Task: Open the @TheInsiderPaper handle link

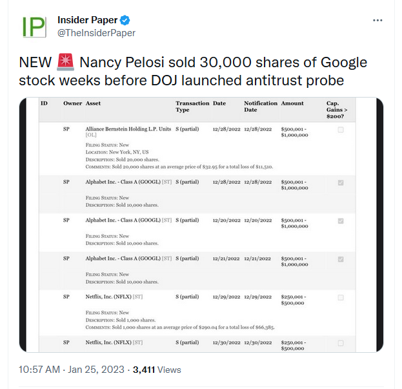Action: (96, 33)
